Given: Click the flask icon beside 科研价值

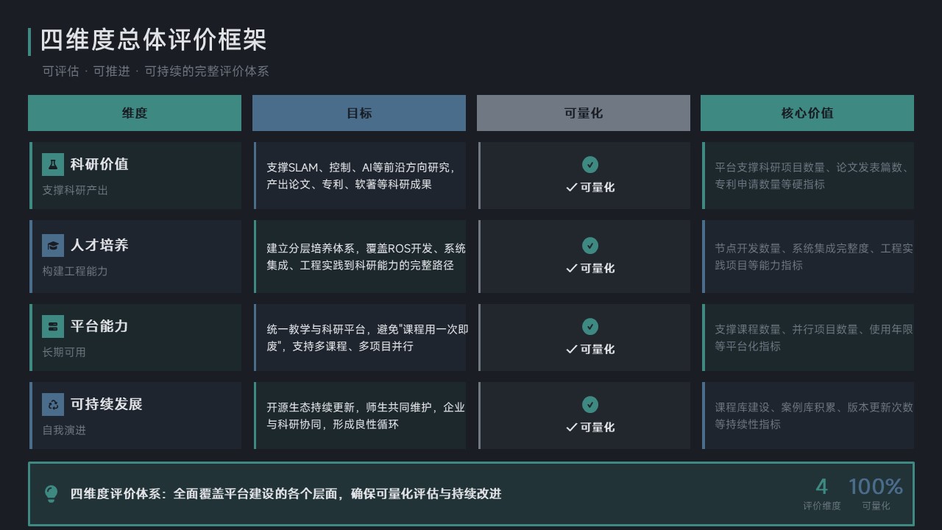Looking at the screenshot, I should [53, 165].
